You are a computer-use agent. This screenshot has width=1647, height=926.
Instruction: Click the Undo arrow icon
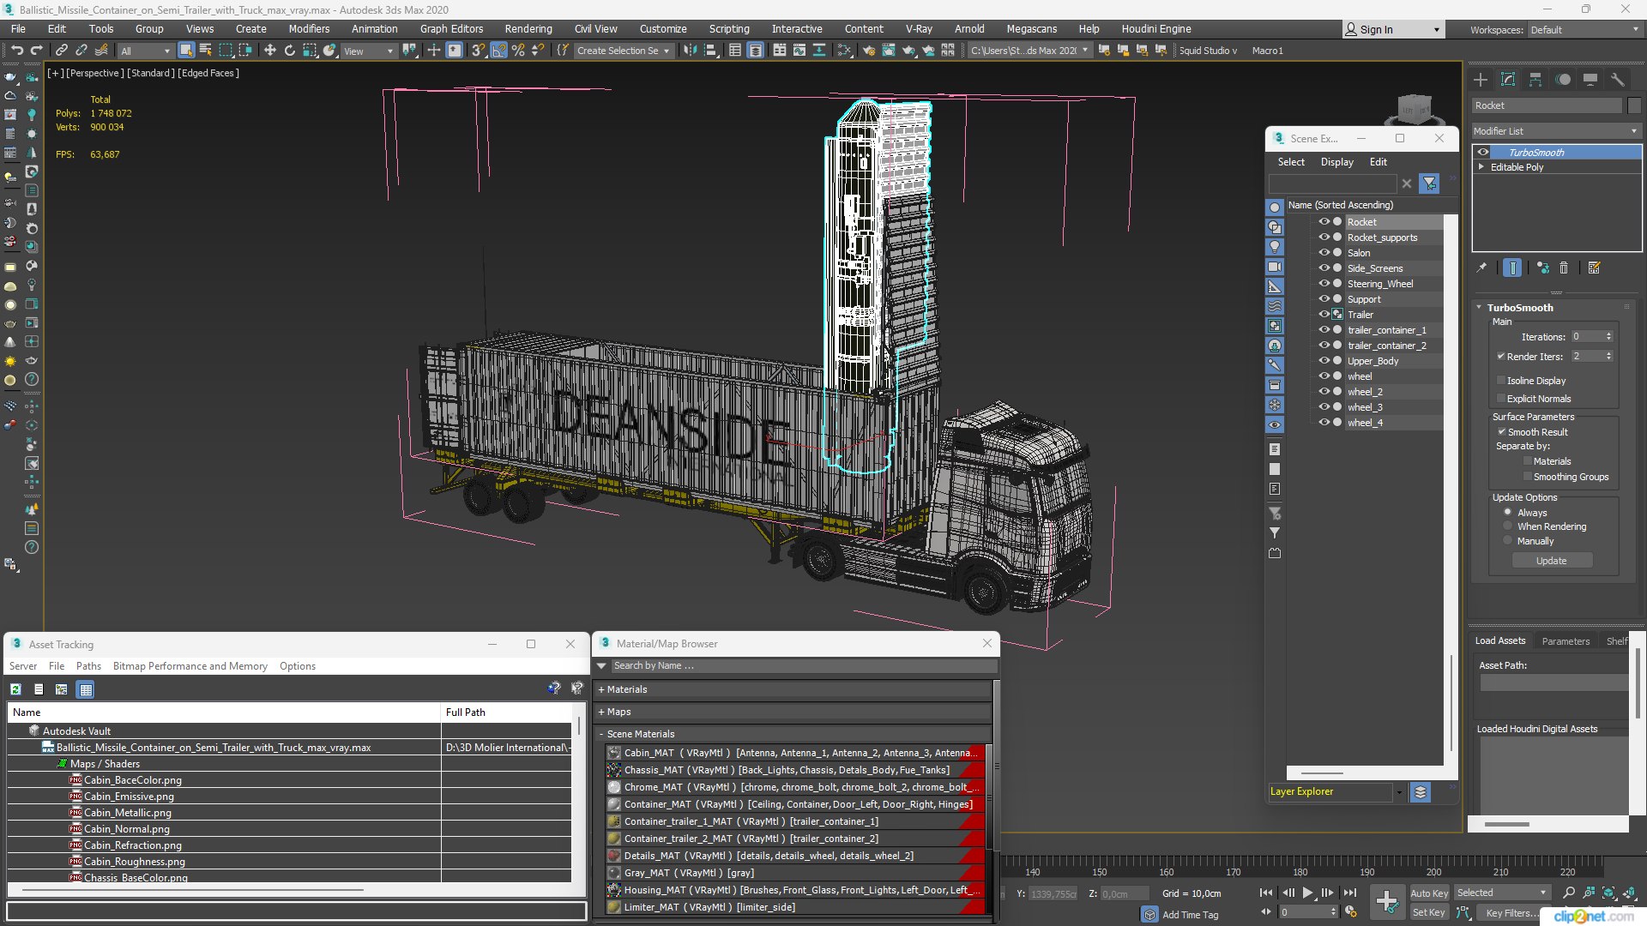pos(17,51)
